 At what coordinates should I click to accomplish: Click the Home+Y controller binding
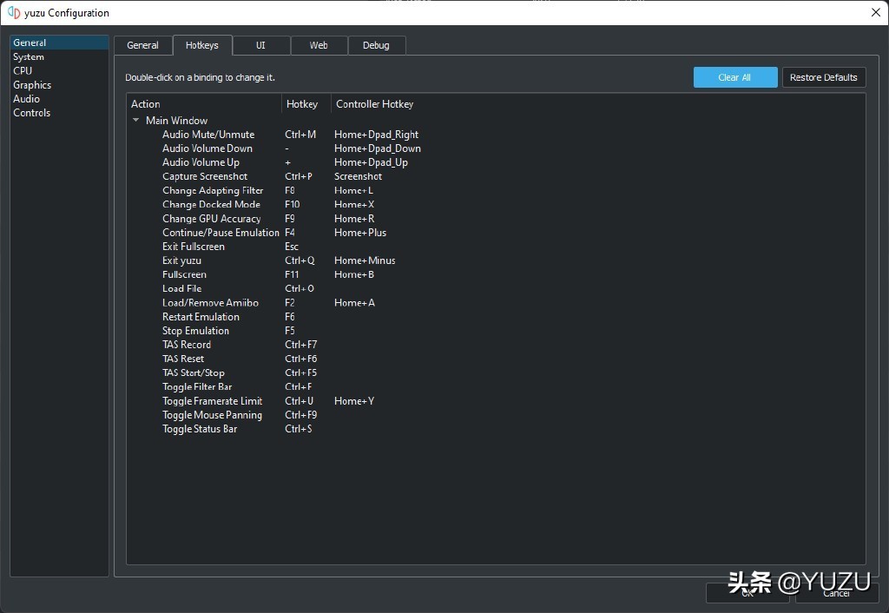(x=354, y=401)
